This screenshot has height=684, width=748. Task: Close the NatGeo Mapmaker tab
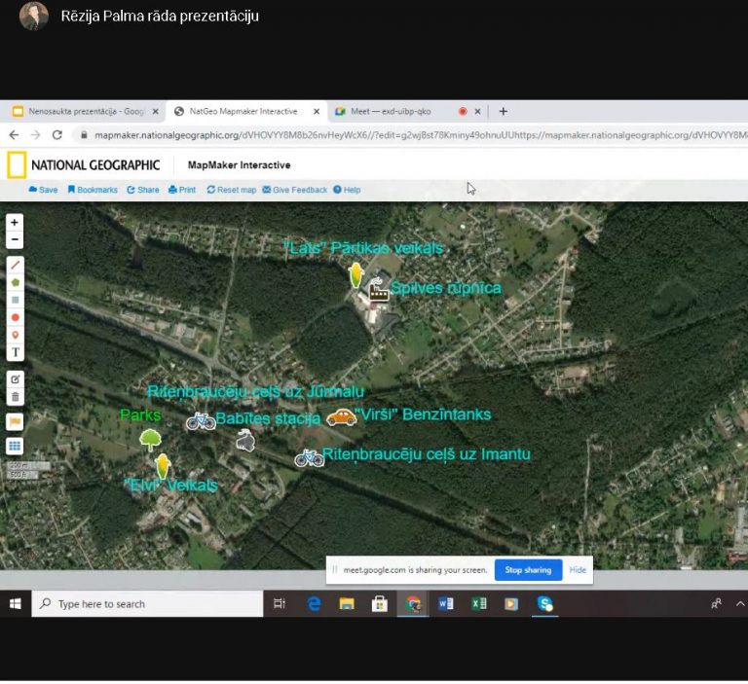click(x=317, y=112)
